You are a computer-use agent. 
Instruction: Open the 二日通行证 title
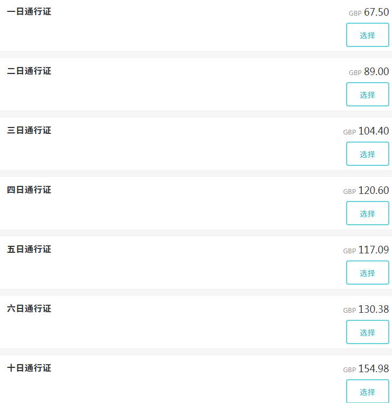pos(29,71)
